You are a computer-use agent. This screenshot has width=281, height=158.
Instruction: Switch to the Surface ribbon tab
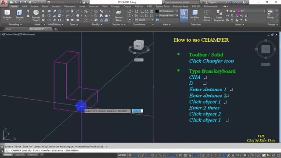click(34, 7)
